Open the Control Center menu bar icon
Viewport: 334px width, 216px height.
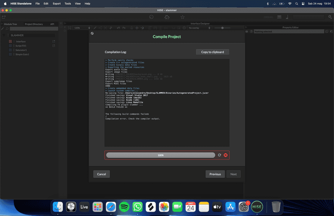(x=303, y=4)
